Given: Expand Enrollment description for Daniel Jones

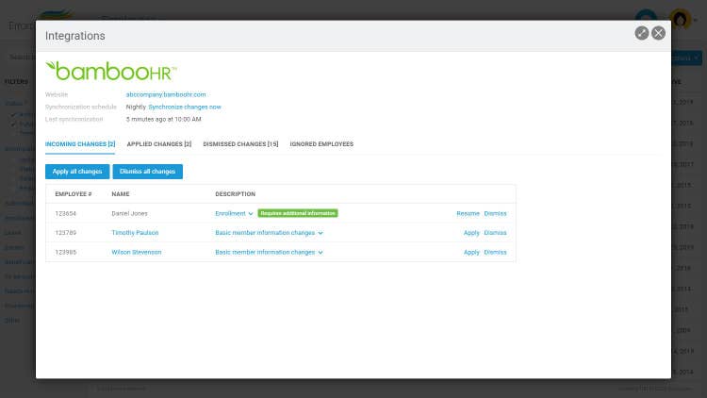Looking at the screenshot, I should click(234, 213).
